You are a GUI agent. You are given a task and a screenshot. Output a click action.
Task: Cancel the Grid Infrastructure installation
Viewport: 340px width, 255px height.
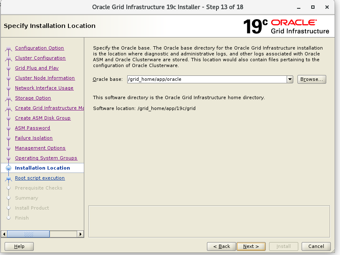[316, 246]
